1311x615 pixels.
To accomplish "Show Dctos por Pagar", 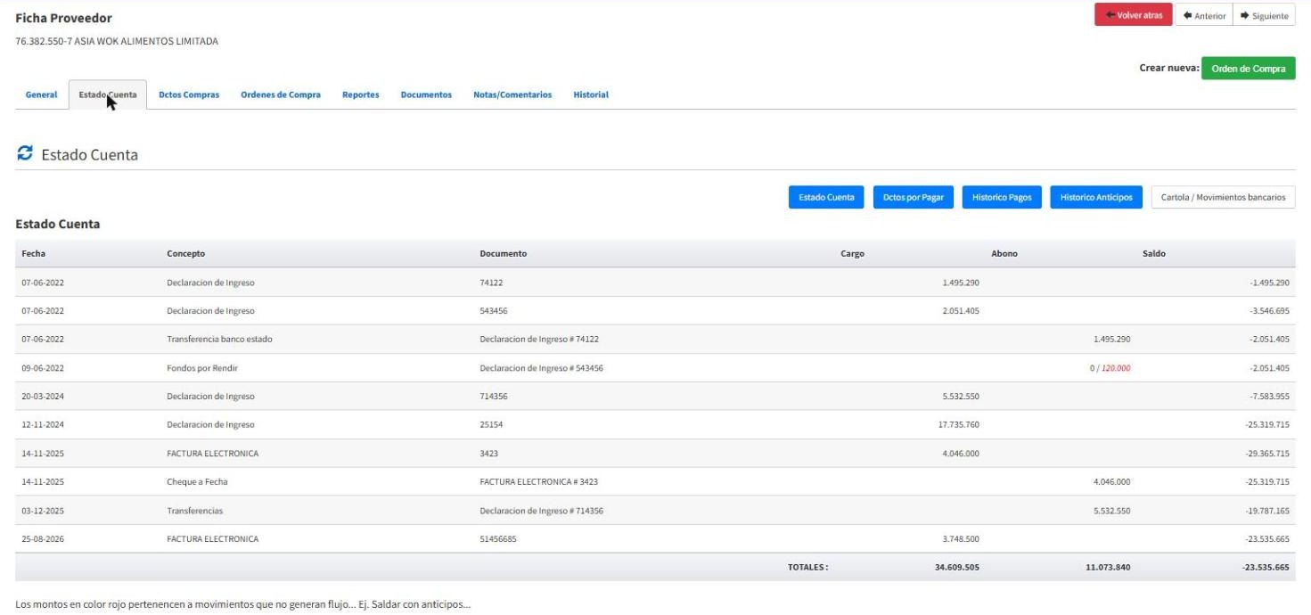I will pos(913,197).
